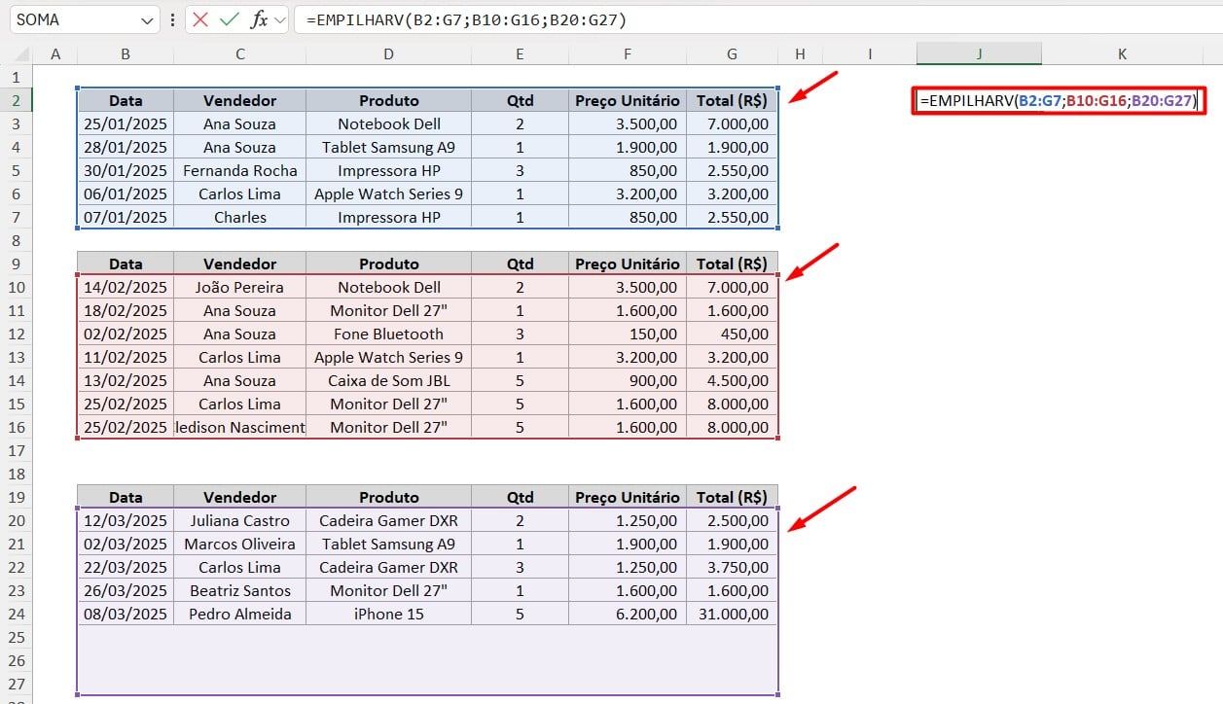Screen dimensions: 1223x704
Task: Select column K header
Action: click(1122, 54)
